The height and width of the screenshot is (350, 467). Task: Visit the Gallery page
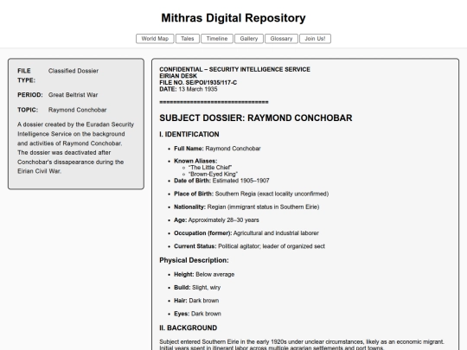249,39
